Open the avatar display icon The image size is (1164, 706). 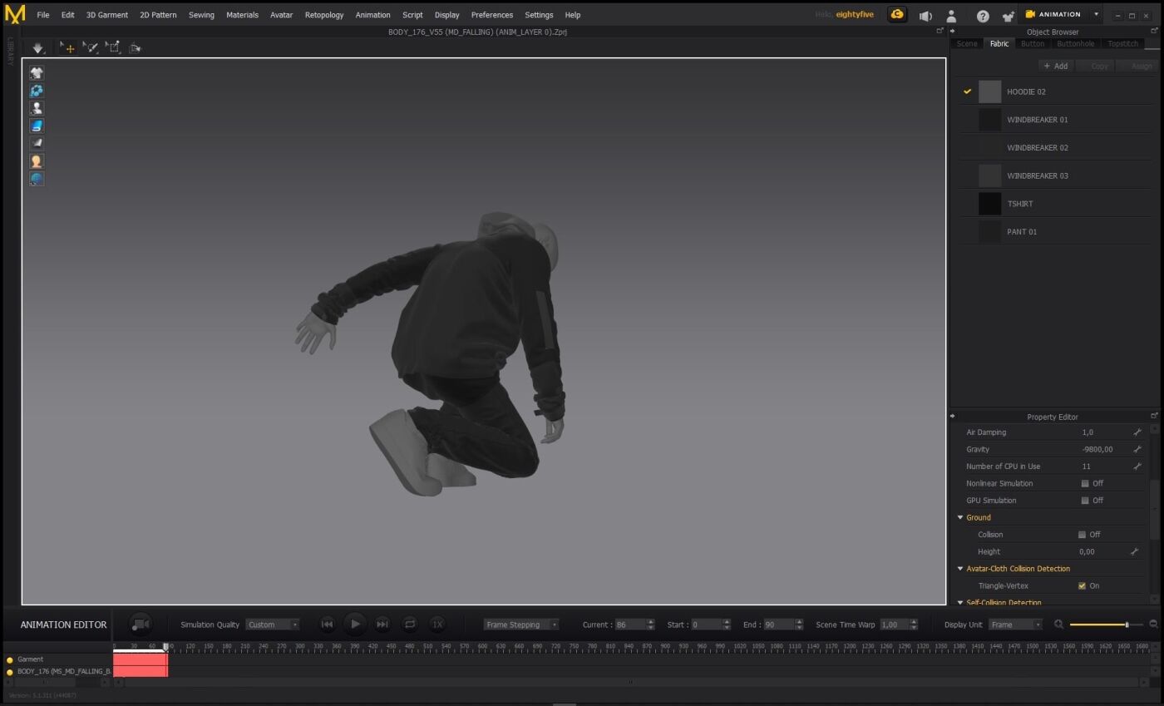point(37,108)
